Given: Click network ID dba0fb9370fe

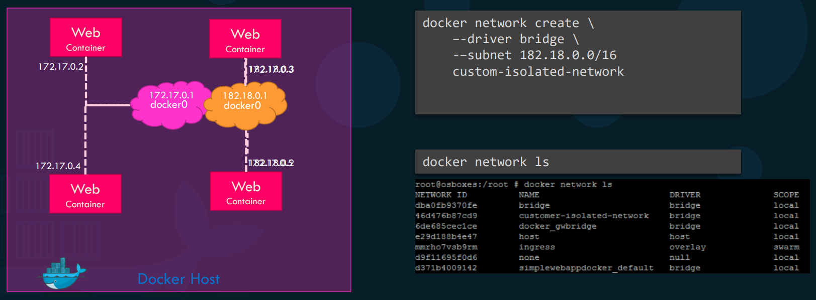Looking at the screenshot, I should pos(446,205).
